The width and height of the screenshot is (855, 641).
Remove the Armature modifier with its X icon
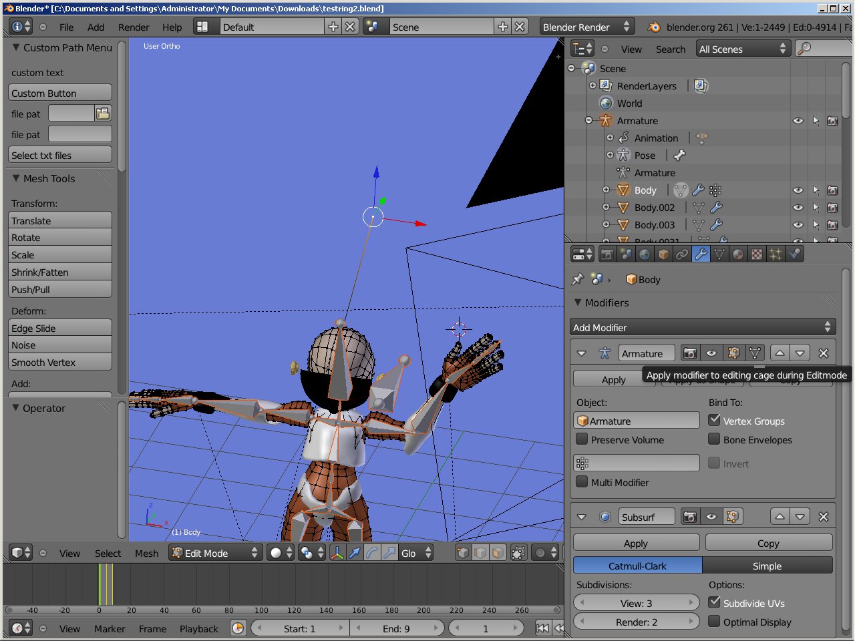pos(824,353)
